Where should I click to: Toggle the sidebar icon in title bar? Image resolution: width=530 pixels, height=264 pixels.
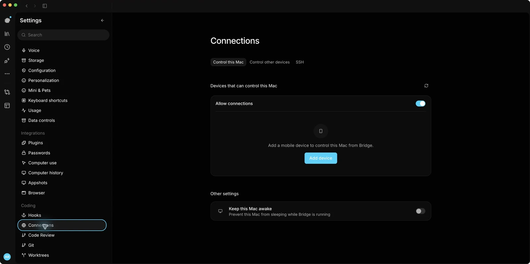(x=45, y=6)
